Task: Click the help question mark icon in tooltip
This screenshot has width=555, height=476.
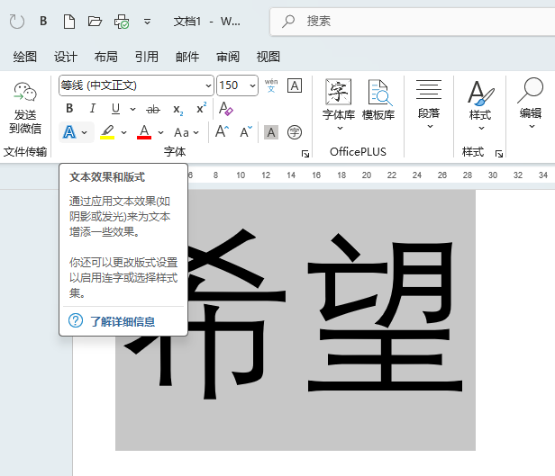Action: [x=76, y=320]
